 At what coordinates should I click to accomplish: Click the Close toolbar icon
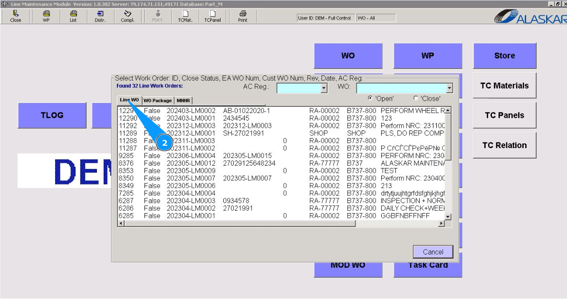pyautogui.click(x=16, y=16)
